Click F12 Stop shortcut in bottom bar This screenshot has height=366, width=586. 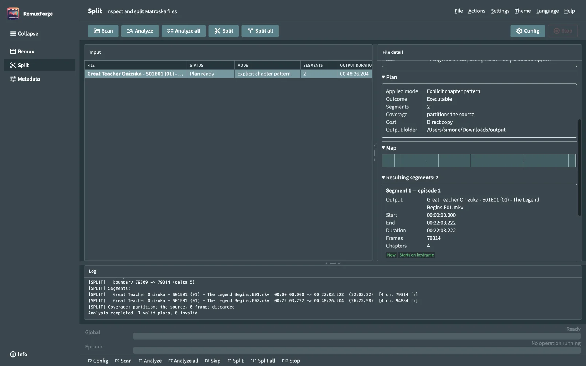[x=291, y=361]
